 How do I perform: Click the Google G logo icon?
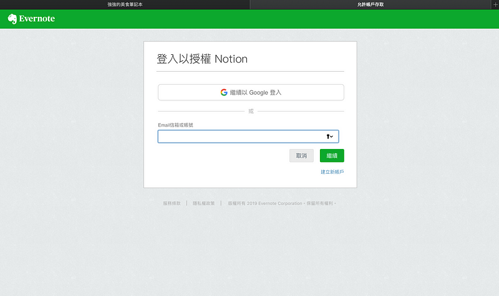coord(224,92)
